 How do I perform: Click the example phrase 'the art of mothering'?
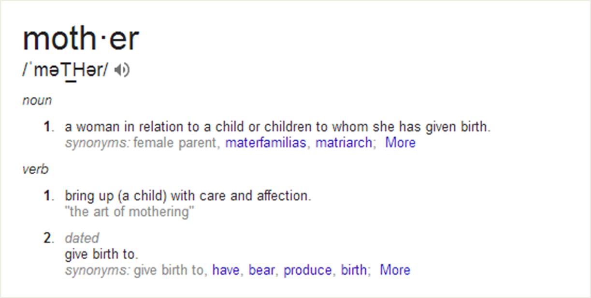(x=130, y=211)
